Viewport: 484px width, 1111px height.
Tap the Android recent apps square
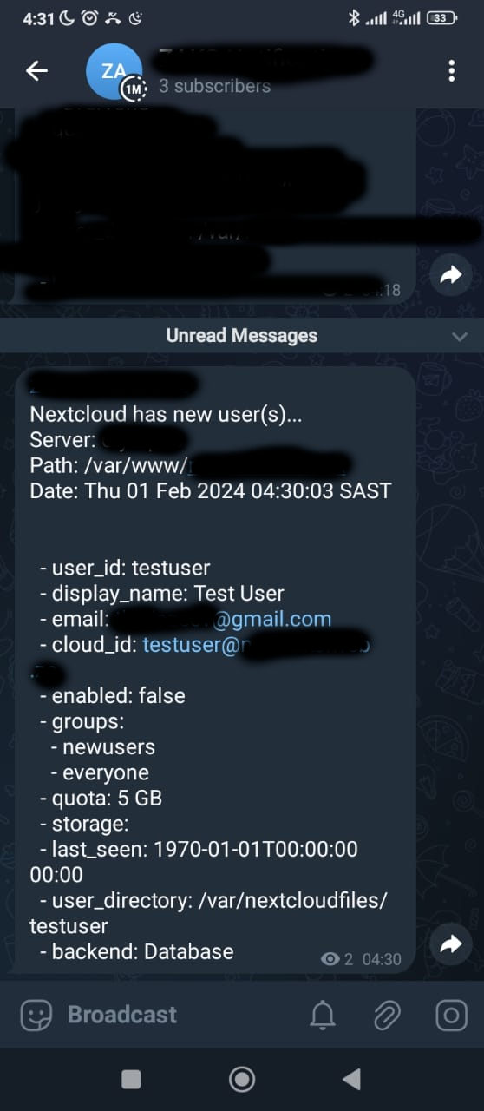[x=131, y=1079]
